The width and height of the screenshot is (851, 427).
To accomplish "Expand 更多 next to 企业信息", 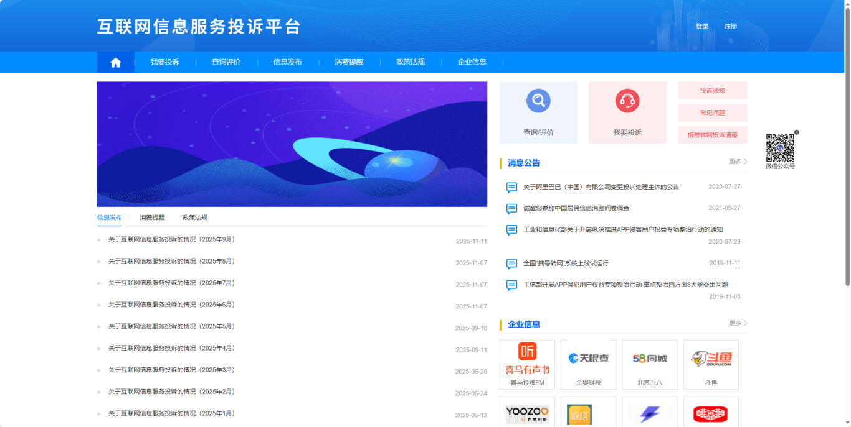I will [738, 323].
